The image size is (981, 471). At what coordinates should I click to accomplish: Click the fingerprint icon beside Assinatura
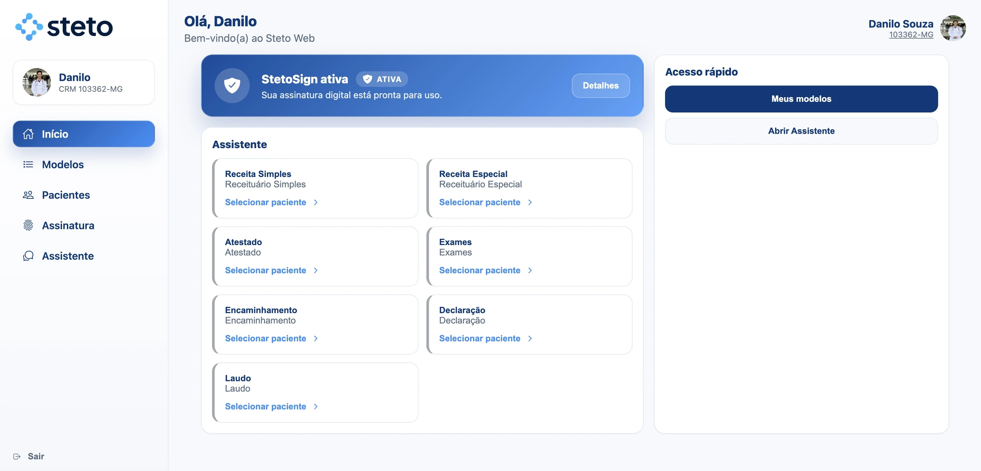click(x=28, y=225)
